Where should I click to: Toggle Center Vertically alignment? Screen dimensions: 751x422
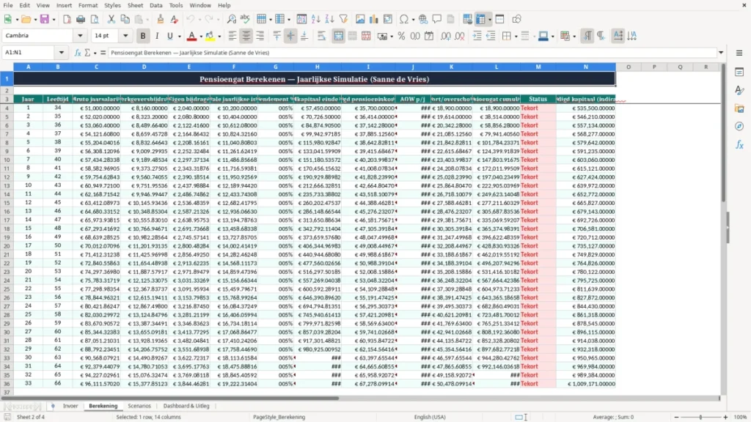[290, 36]
